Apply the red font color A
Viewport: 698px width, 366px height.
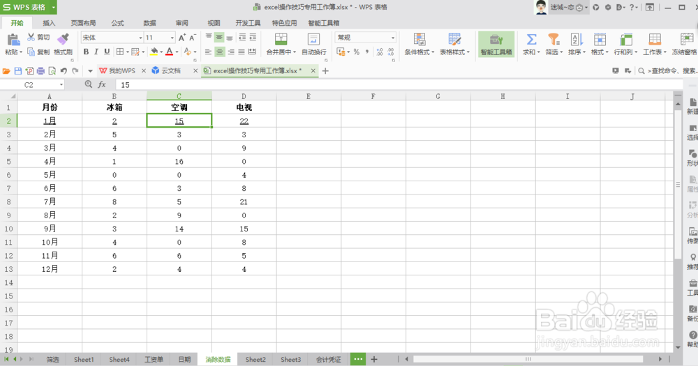pos(169,52)
